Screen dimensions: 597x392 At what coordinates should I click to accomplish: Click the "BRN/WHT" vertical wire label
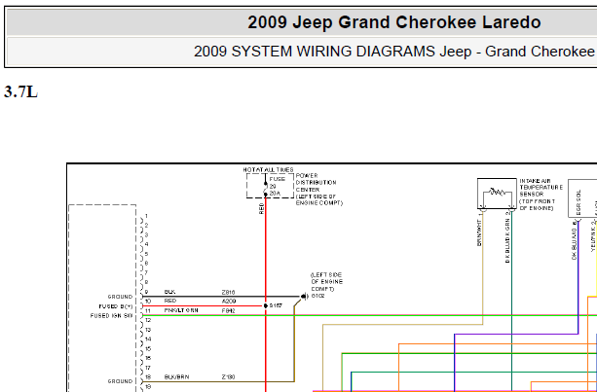tap(479, 232)
